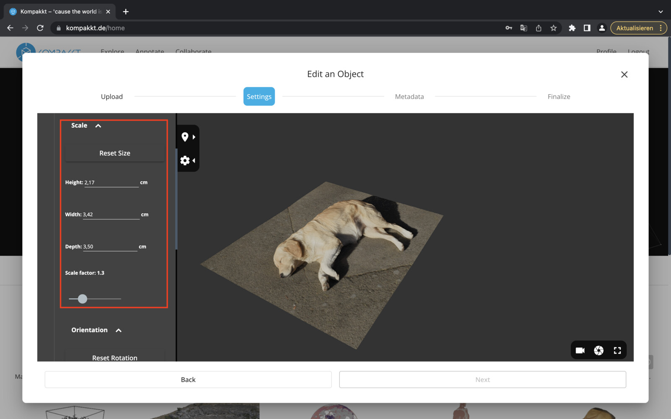The height and width of the screenshot is (419, 671).
Task: Go to the Finalize step
Action: [559, 97]
